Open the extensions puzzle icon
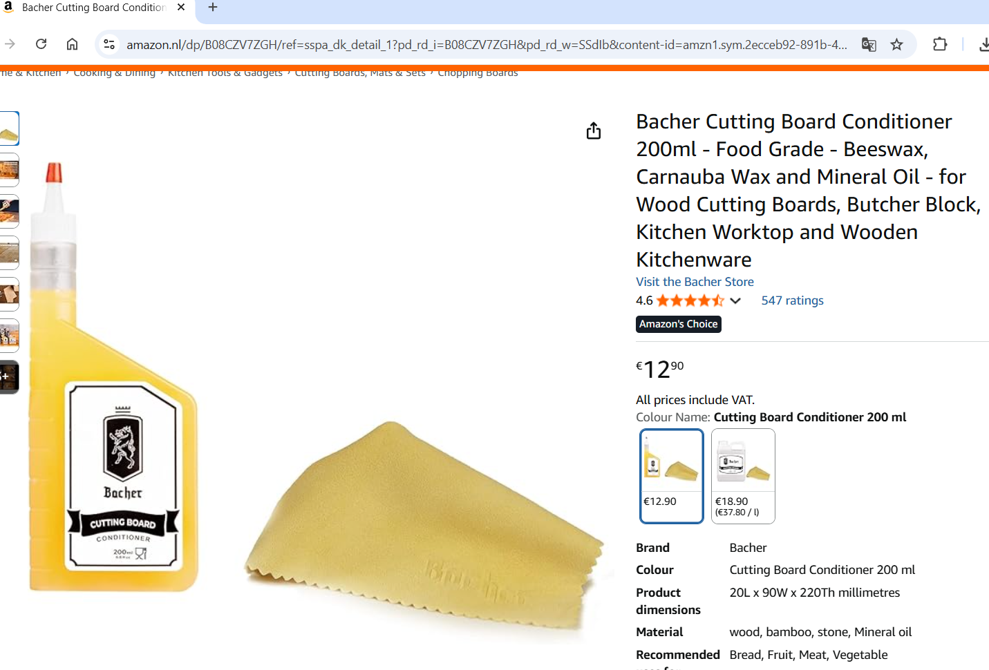Viewport: 989px width, 670px height. 940,44
